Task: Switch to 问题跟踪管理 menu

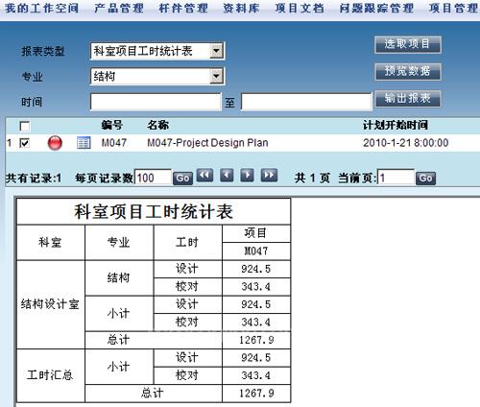Action: click(376, 8)
